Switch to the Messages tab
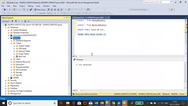This screenshot has width=188, height=106. point(78,59)
